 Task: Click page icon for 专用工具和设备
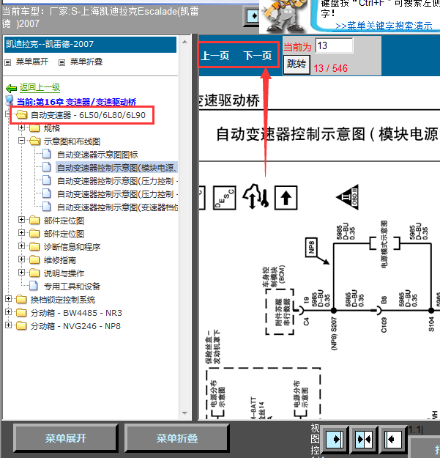34,286
